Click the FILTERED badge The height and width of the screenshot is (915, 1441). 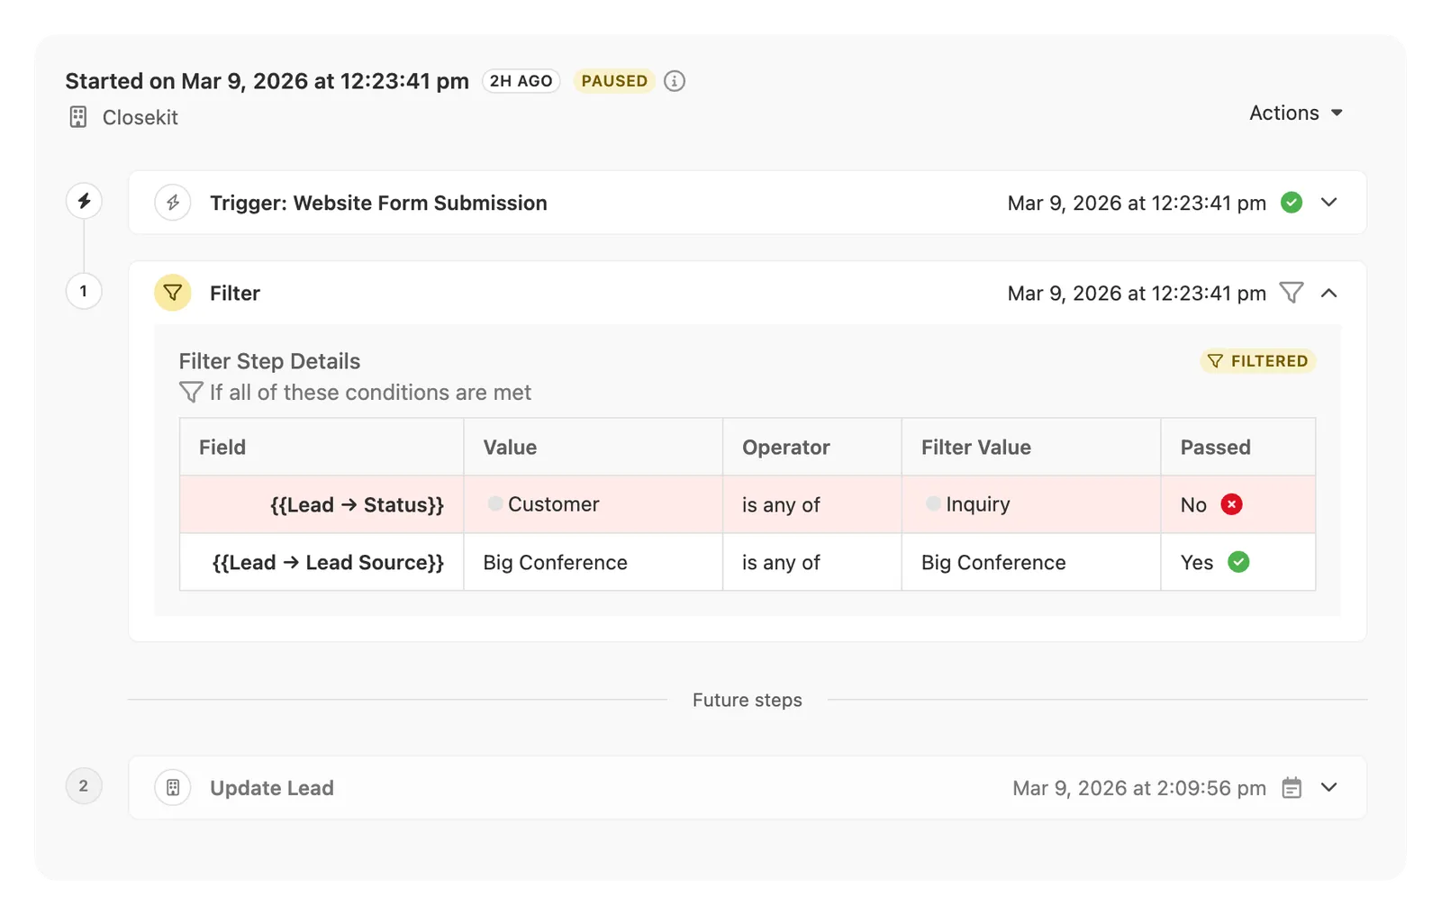tap(1258, 361)
